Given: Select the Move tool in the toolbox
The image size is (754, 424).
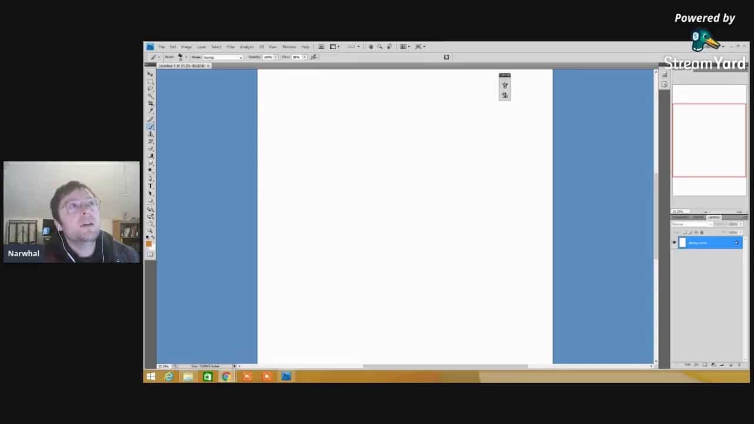Looking at the screenshot, I should tap(150, 74).
